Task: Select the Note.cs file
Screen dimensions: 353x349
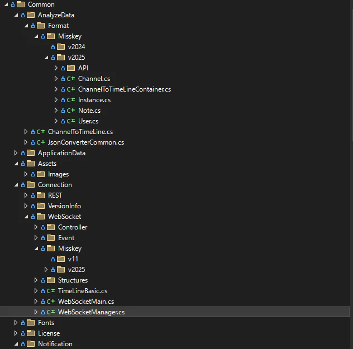Action: 89,111
